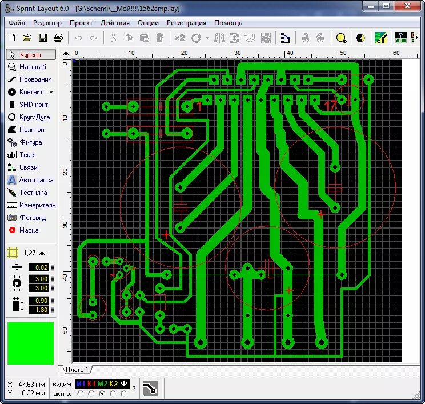Click the green layer color swatch
425x404 pixels.
click(30, 343)
